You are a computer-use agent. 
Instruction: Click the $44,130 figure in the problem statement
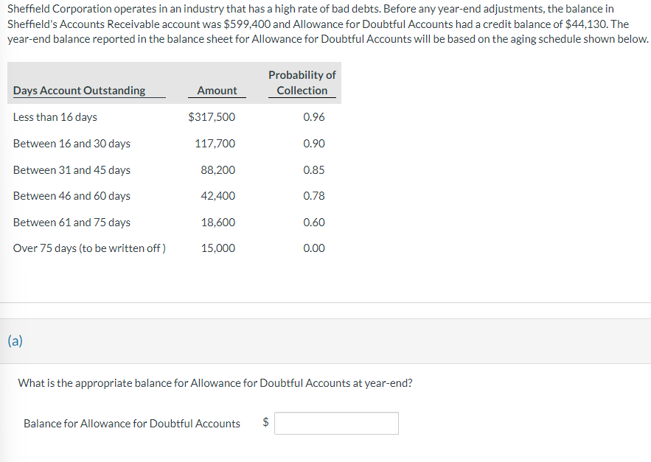587,24
